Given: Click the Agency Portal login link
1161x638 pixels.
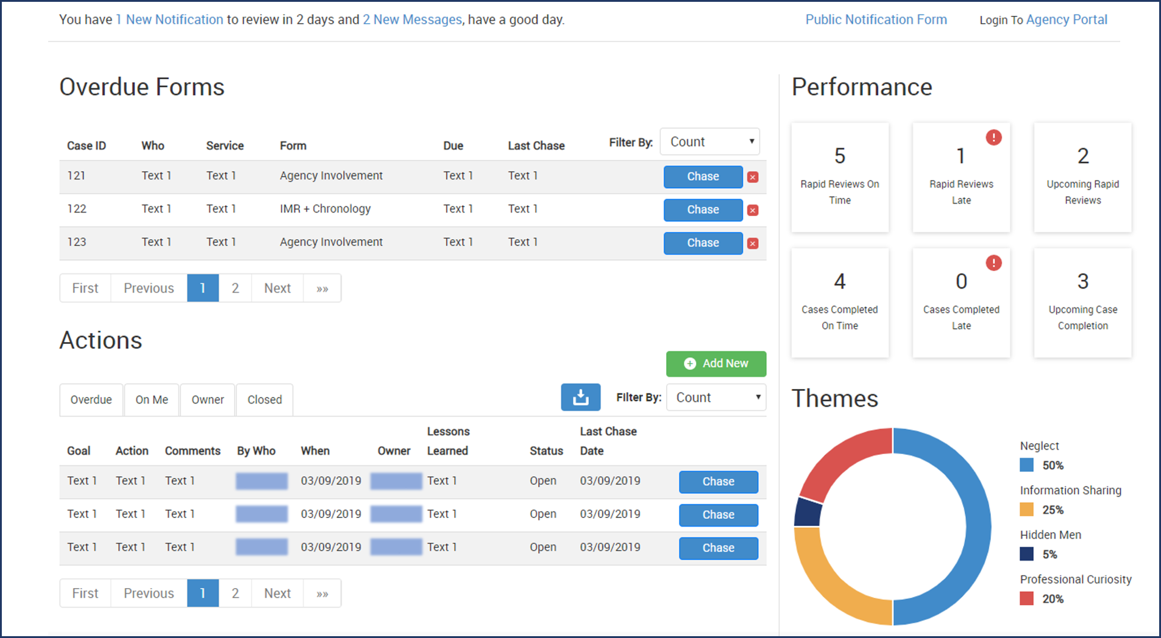Looking at the screenshot, I should click(x=1066, y=19).
